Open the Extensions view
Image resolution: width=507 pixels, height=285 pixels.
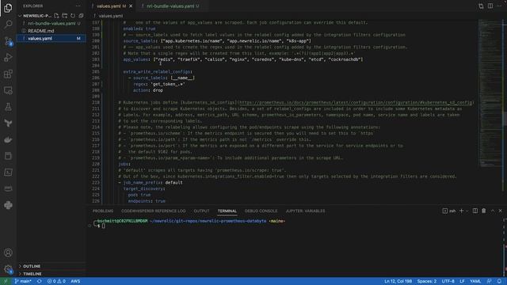[8, 74]
